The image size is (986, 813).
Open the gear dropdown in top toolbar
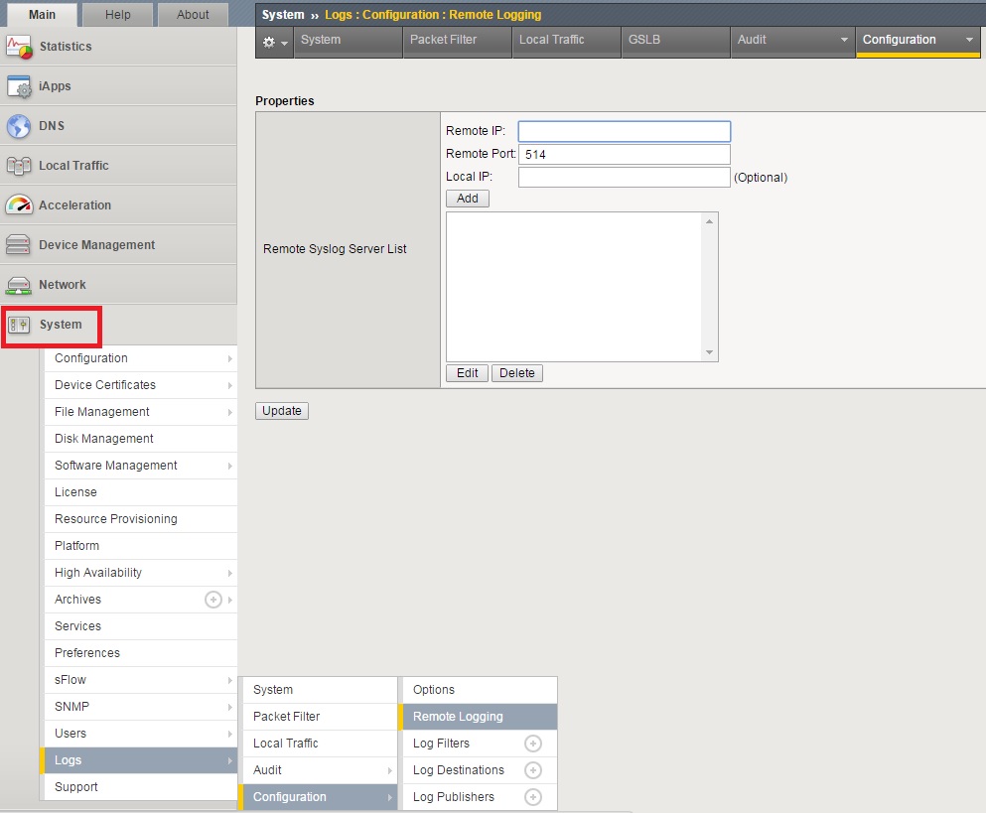click(x=275, y=42)
